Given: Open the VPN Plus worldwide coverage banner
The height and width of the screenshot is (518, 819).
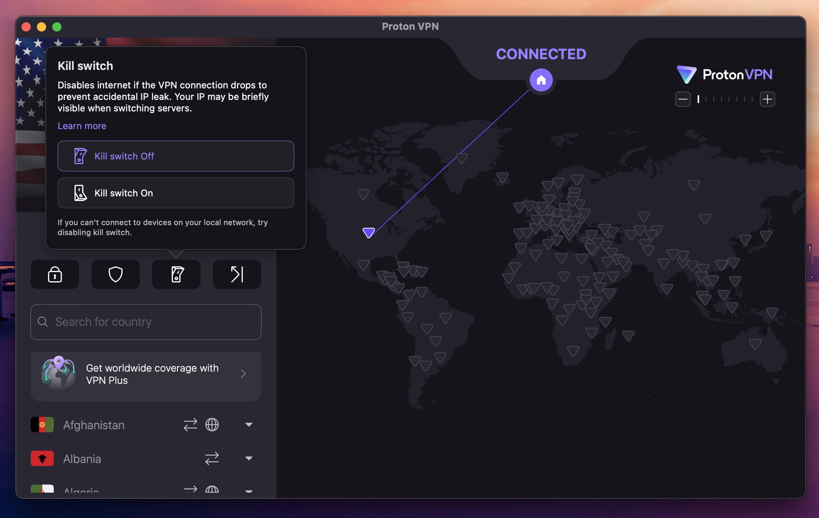Looking at the screenshot, I should 146,377.
